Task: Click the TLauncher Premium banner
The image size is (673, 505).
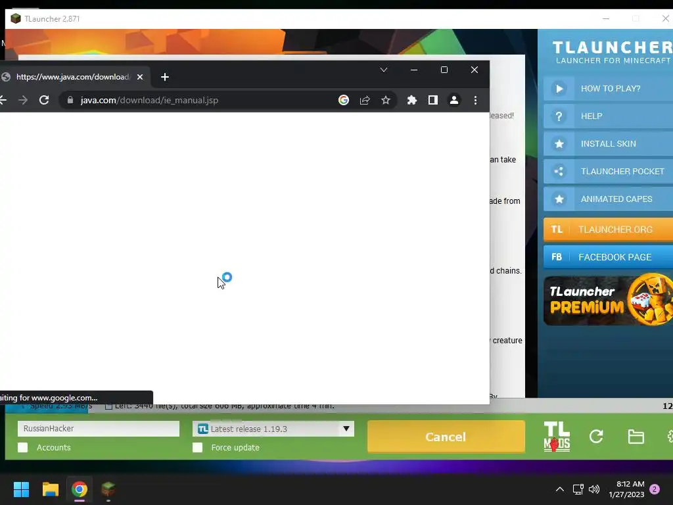Action: pyautogui.click(x=608, y=300)
